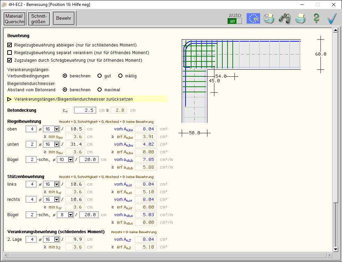Toggle the auto an switch
342x262 pixels.
(235, 21)
